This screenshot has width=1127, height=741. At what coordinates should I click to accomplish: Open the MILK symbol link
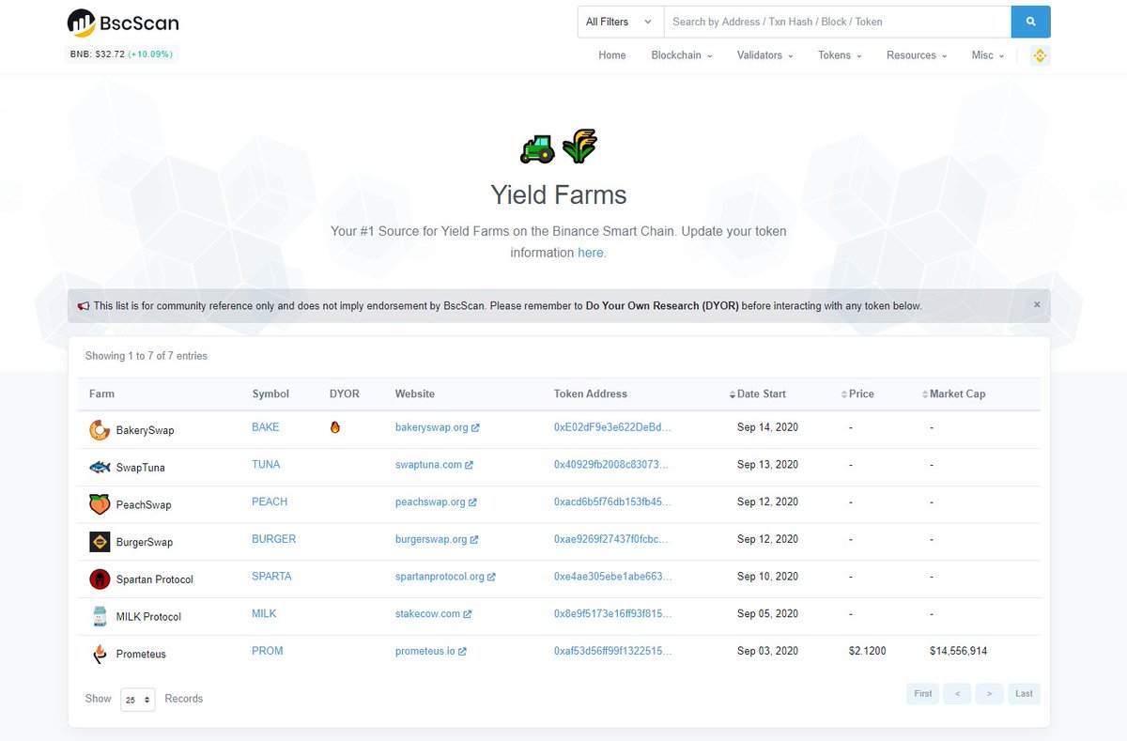pyautogui.click(x=264, y=614)
